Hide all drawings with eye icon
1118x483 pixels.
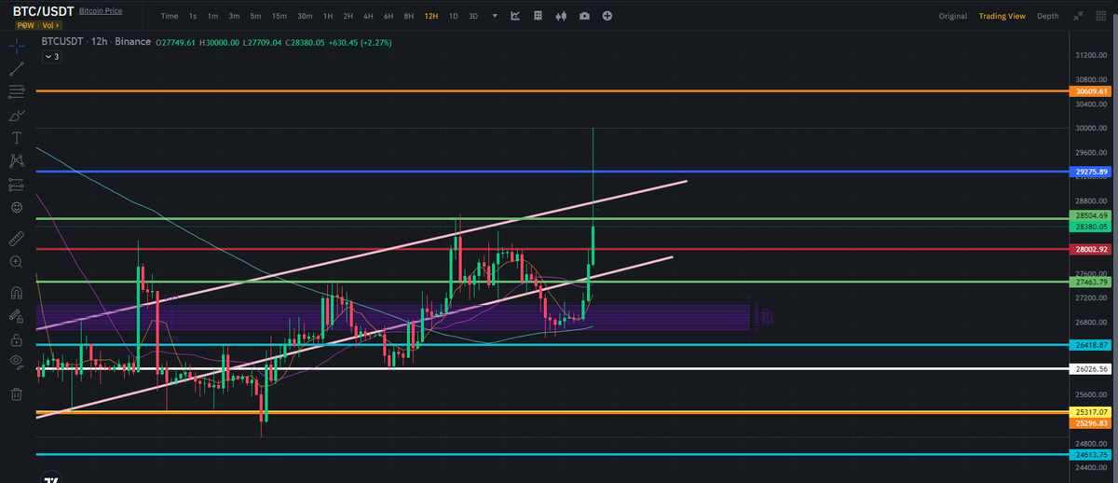point(16,361)
